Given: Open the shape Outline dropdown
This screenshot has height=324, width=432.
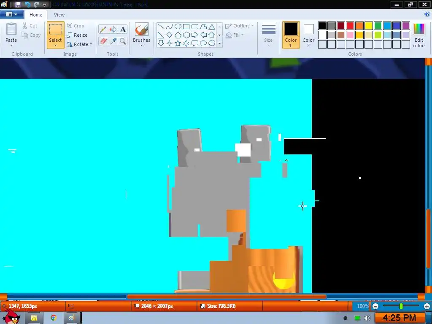Looking at the screenshot, I should pyautogui.click(x=240, y=26).
